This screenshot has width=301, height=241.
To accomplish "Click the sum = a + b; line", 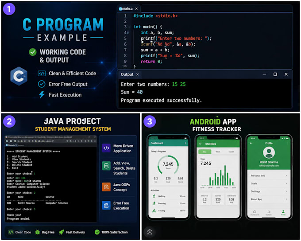I will [155, 50].
